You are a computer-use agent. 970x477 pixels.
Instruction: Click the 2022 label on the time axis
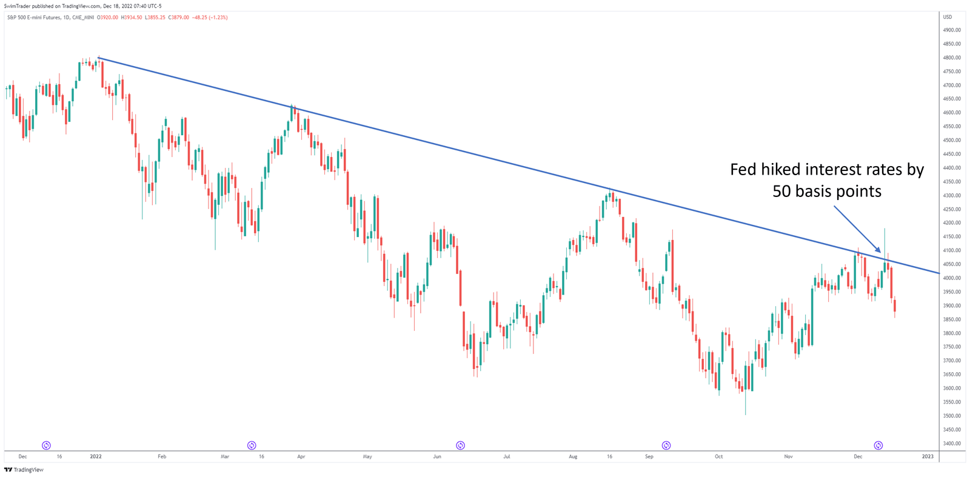[x=96, y=456]
